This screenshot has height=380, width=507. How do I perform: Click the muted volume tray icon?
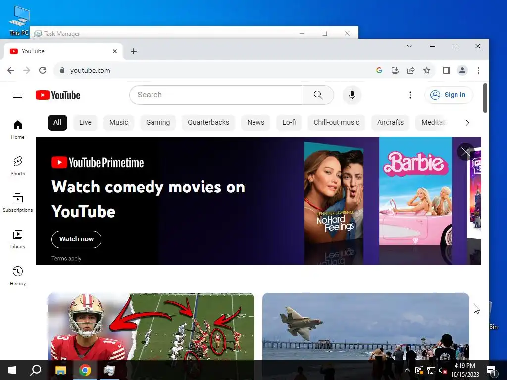(x=443, y=371)
